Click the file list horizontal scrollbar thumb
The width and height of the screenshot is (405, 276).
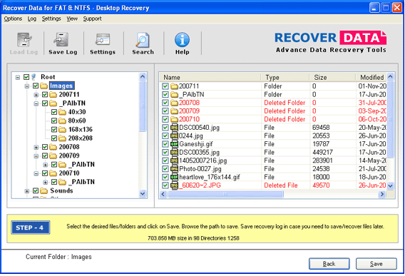pyautogui.click(x=225, y=194)
